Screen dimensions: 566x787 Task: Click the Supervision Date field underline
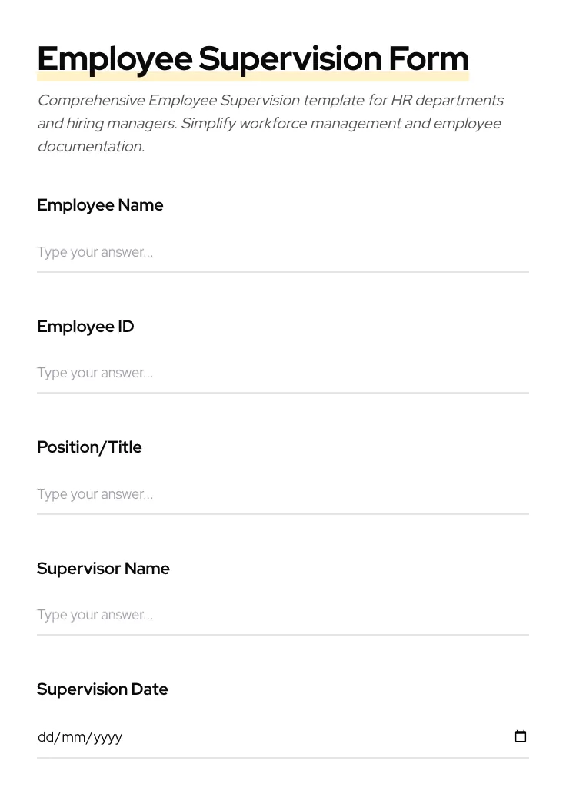coord(282,757)
